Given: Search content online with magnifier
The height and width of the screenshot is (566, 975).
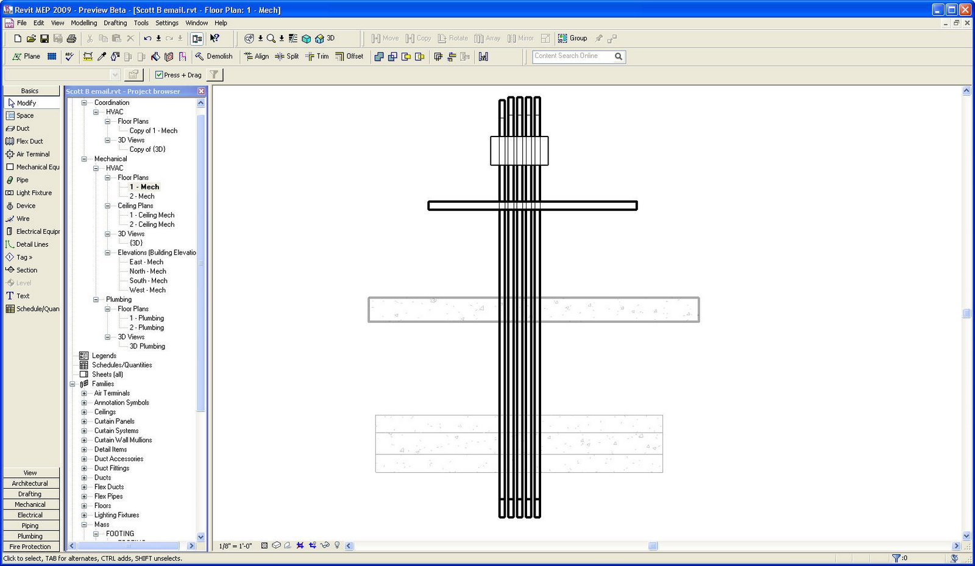Looking at the screenshot, I should pyautogui.click(x=619, y=57).
